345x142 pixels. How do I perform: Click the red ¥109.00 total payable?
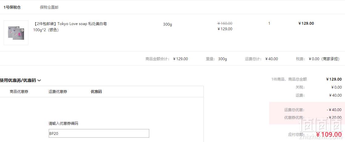click(329, 134)
